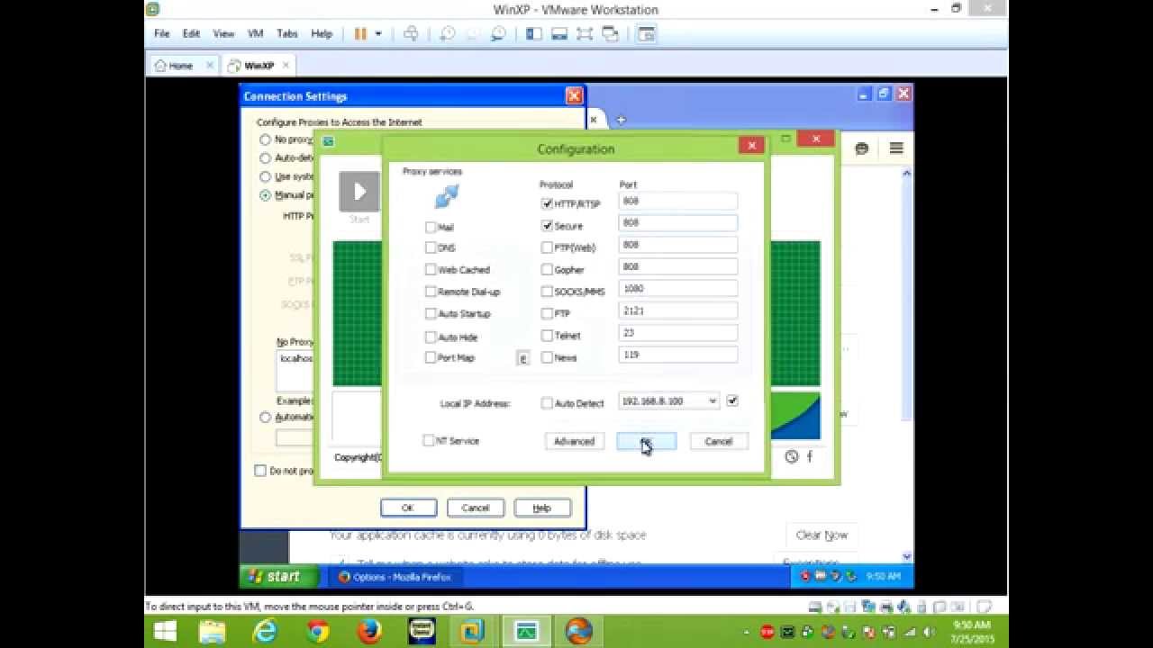Click the FTP port field showing 2121
1153x648 pixels.
pos(678,310)
